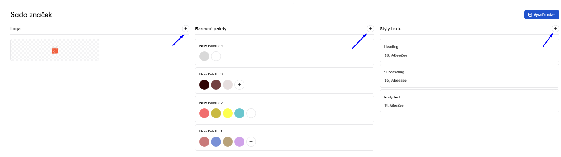Add a new color palette (Barevné palety plus)
561x157 pixels.
coord(371,29)
